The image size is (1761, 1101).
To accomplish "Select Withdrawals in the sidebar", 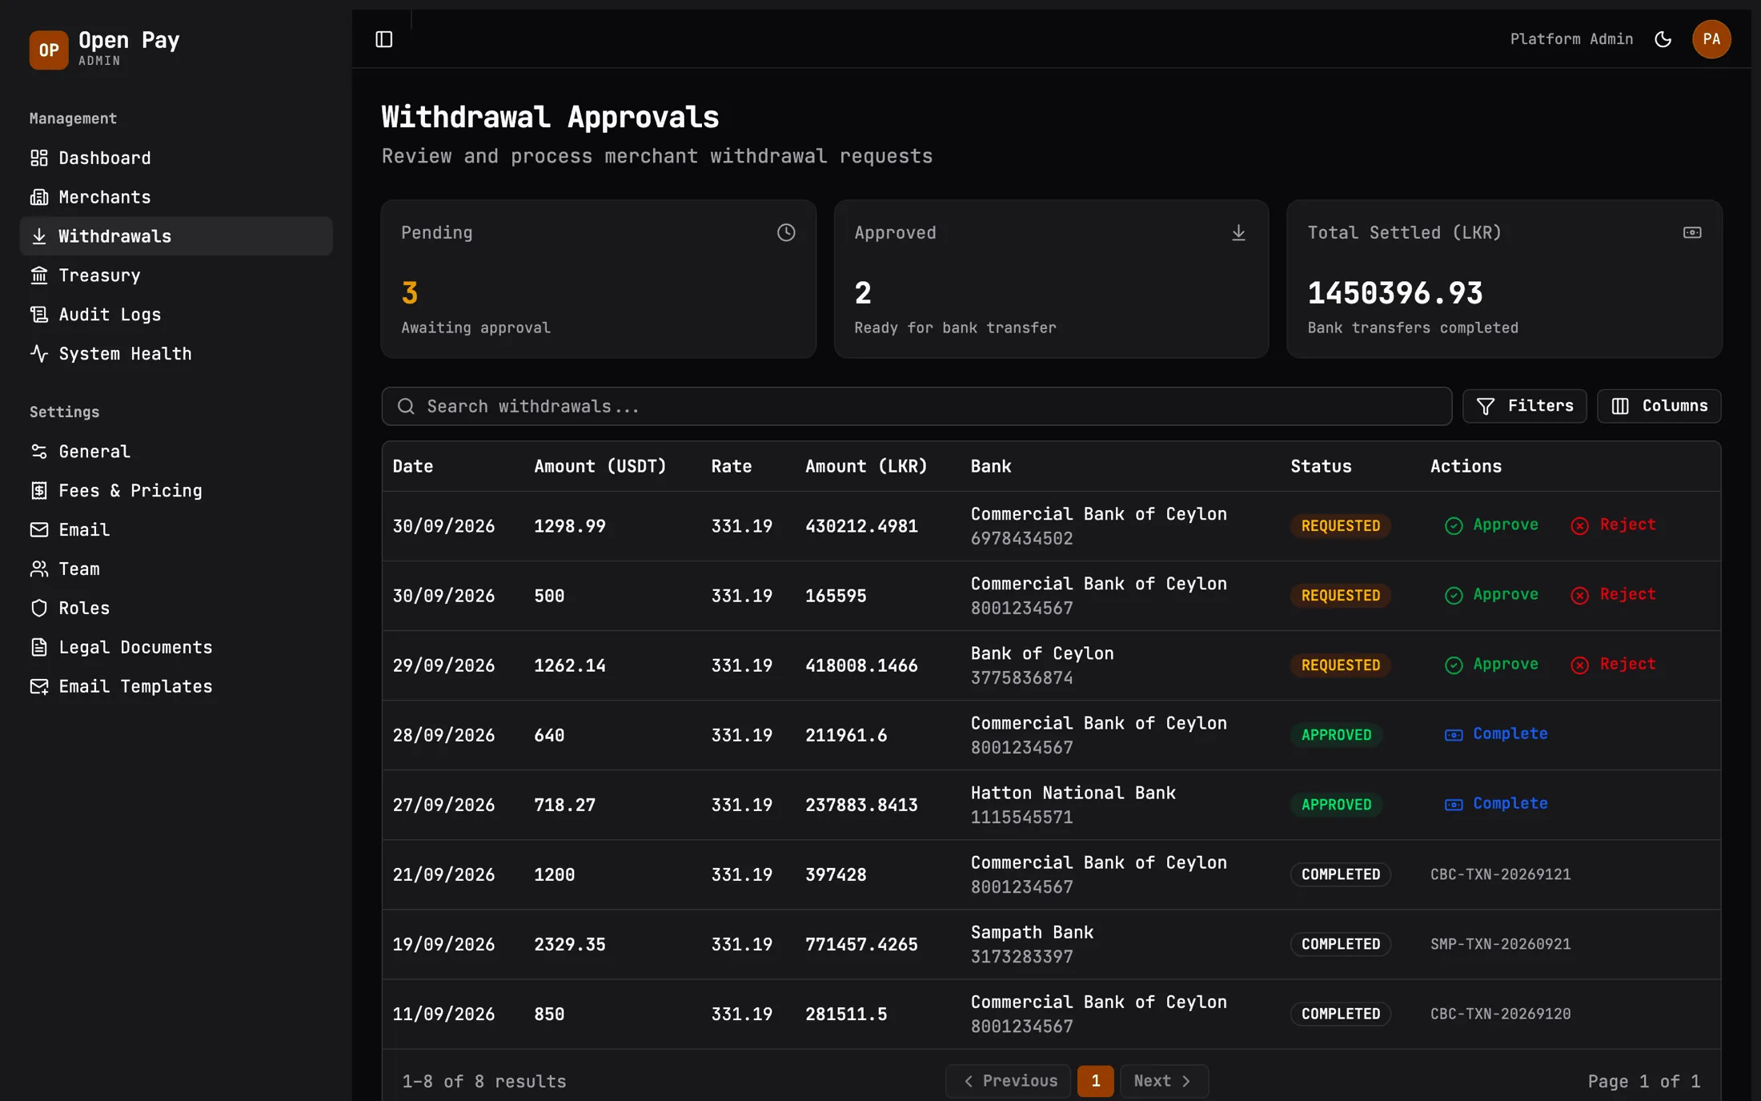I will coord(176,236).
